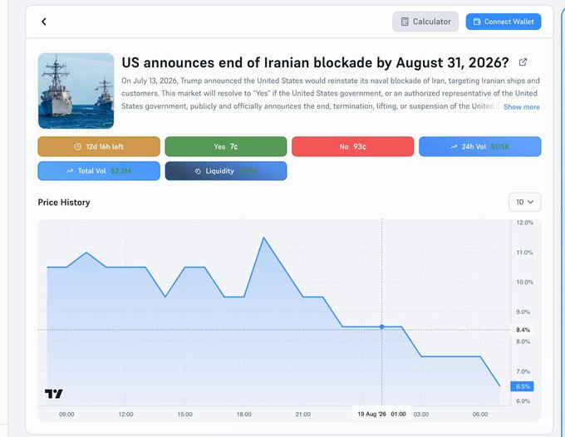Click the 18:00 time axis label

pos(244,415)
